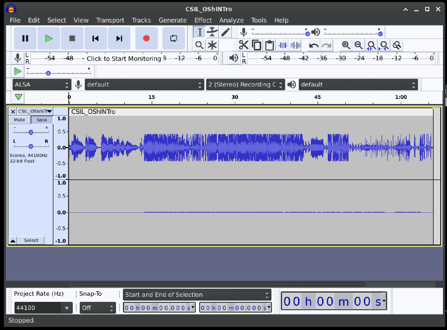Open the Tracks menu

pyautogui.click(x=141, y=20)
